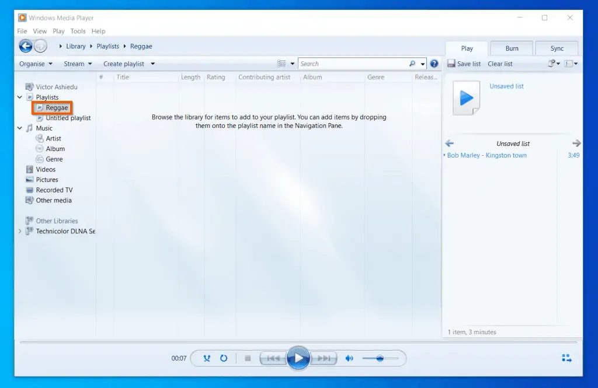Viewport: 598px width, 388px height.
Task: Save the current playlist list
Action: coord(464,64)
